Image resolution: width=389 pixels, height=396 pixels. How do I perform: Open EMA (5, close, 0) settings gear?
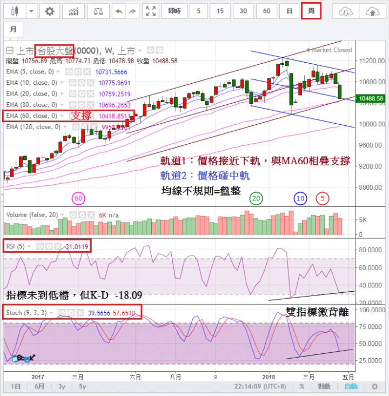(78, 72)
